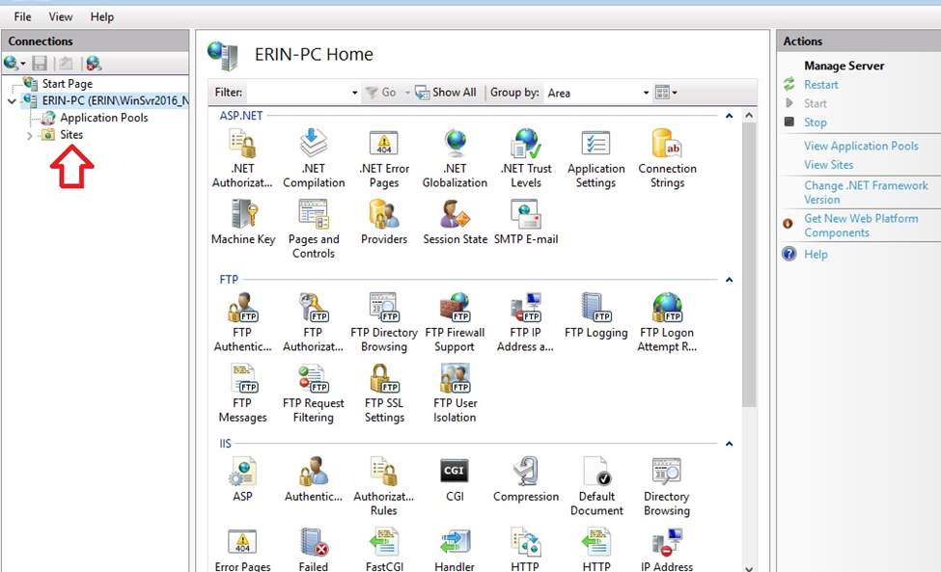
Task: Open FTP Authentication feature
Action: point(242,322)
